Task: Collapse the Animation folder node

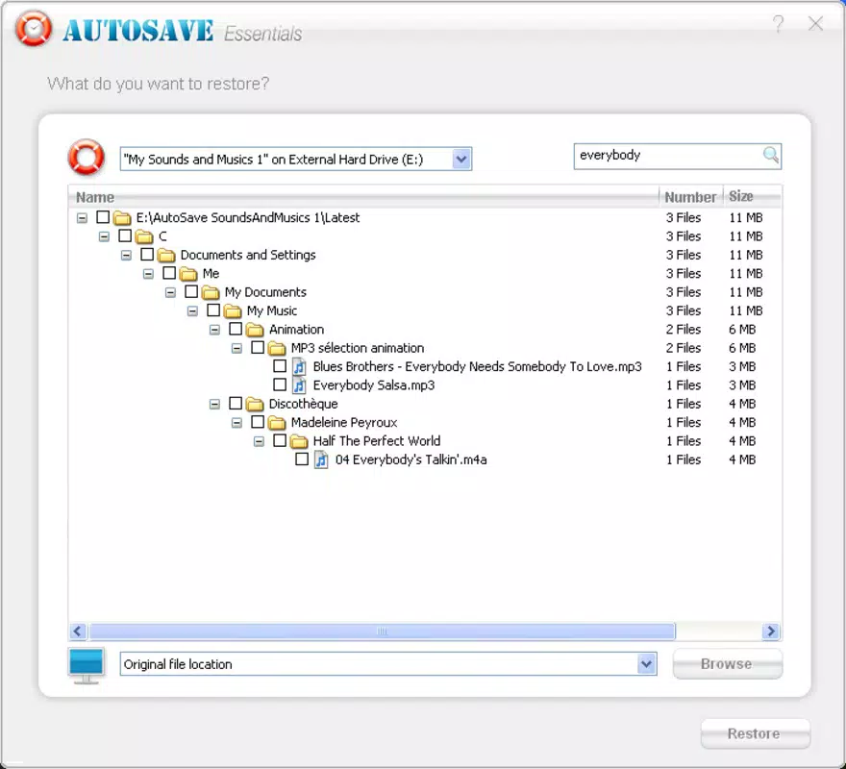Action: click(214, 330)
